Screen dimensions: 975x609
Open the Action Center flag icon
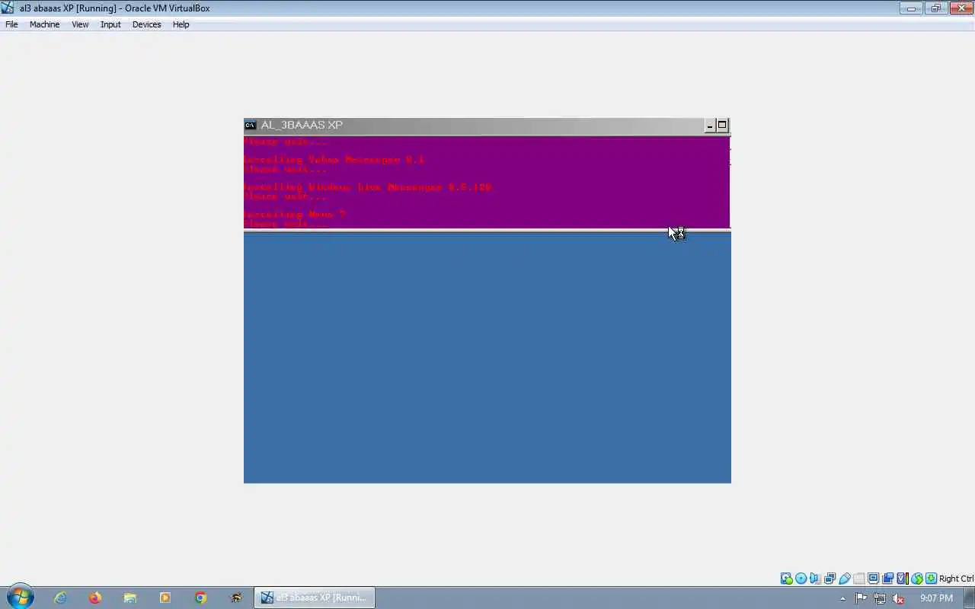pos(861,598)
